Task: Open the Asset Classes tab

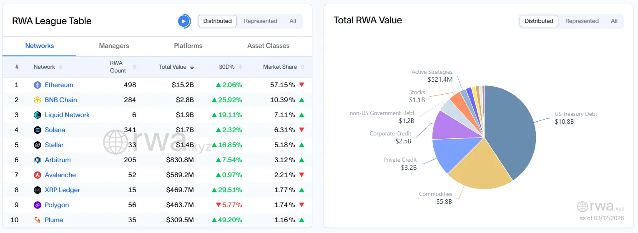Action: [268, 46]
